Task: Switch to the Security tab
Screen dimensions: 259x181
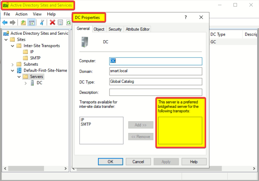Action: pos(115,29)
